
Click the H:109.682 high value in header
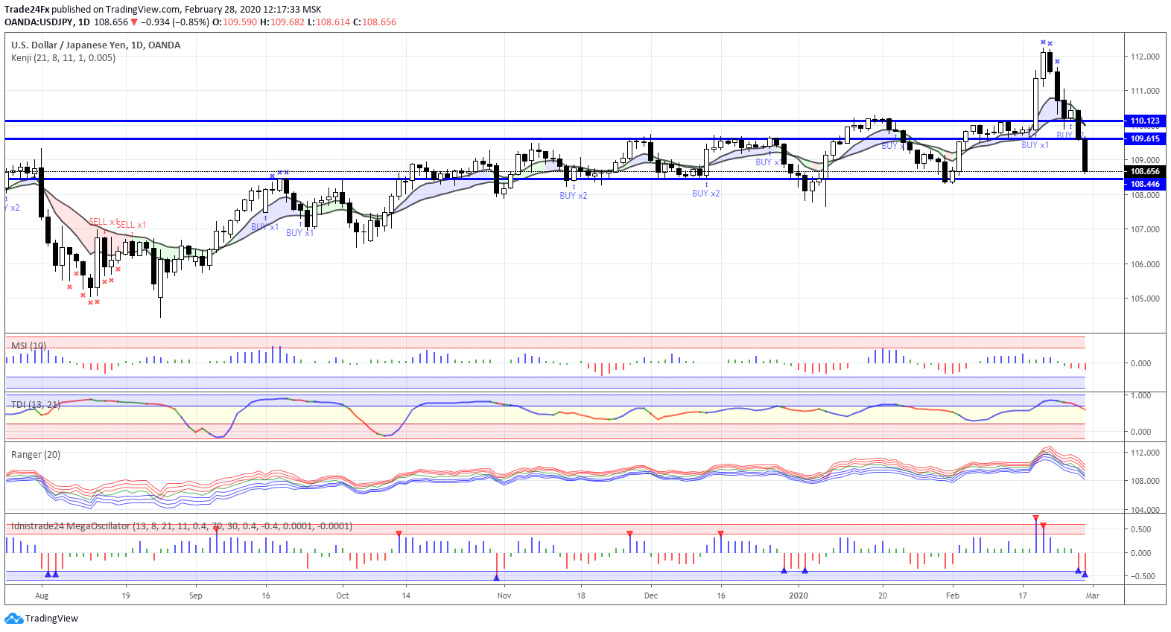(282, 22)
